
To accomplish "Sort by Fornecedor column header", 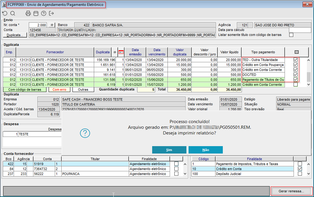I will tap(55, 52).
